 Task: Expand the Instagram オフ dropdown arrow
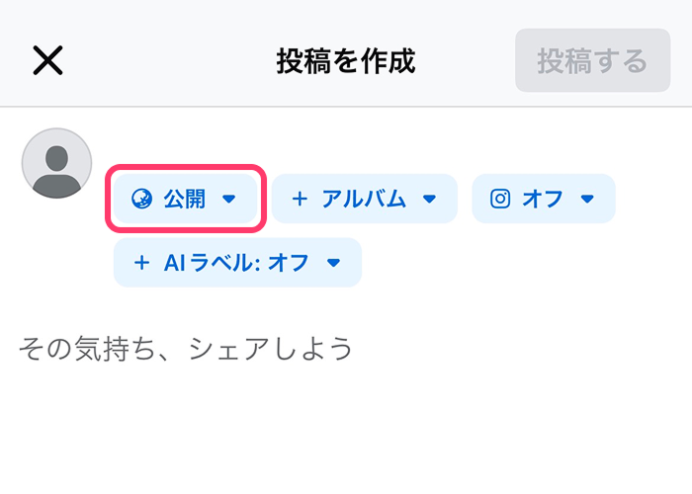(587, 199)
